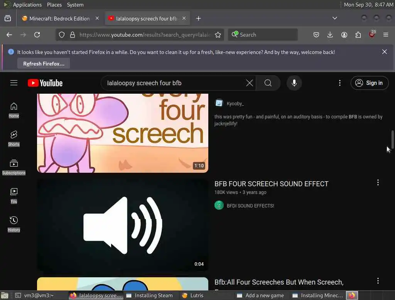Viewport: 395px width, 300px height.
Task: Click the date and time clock
Action: click(x=368, y=5)
